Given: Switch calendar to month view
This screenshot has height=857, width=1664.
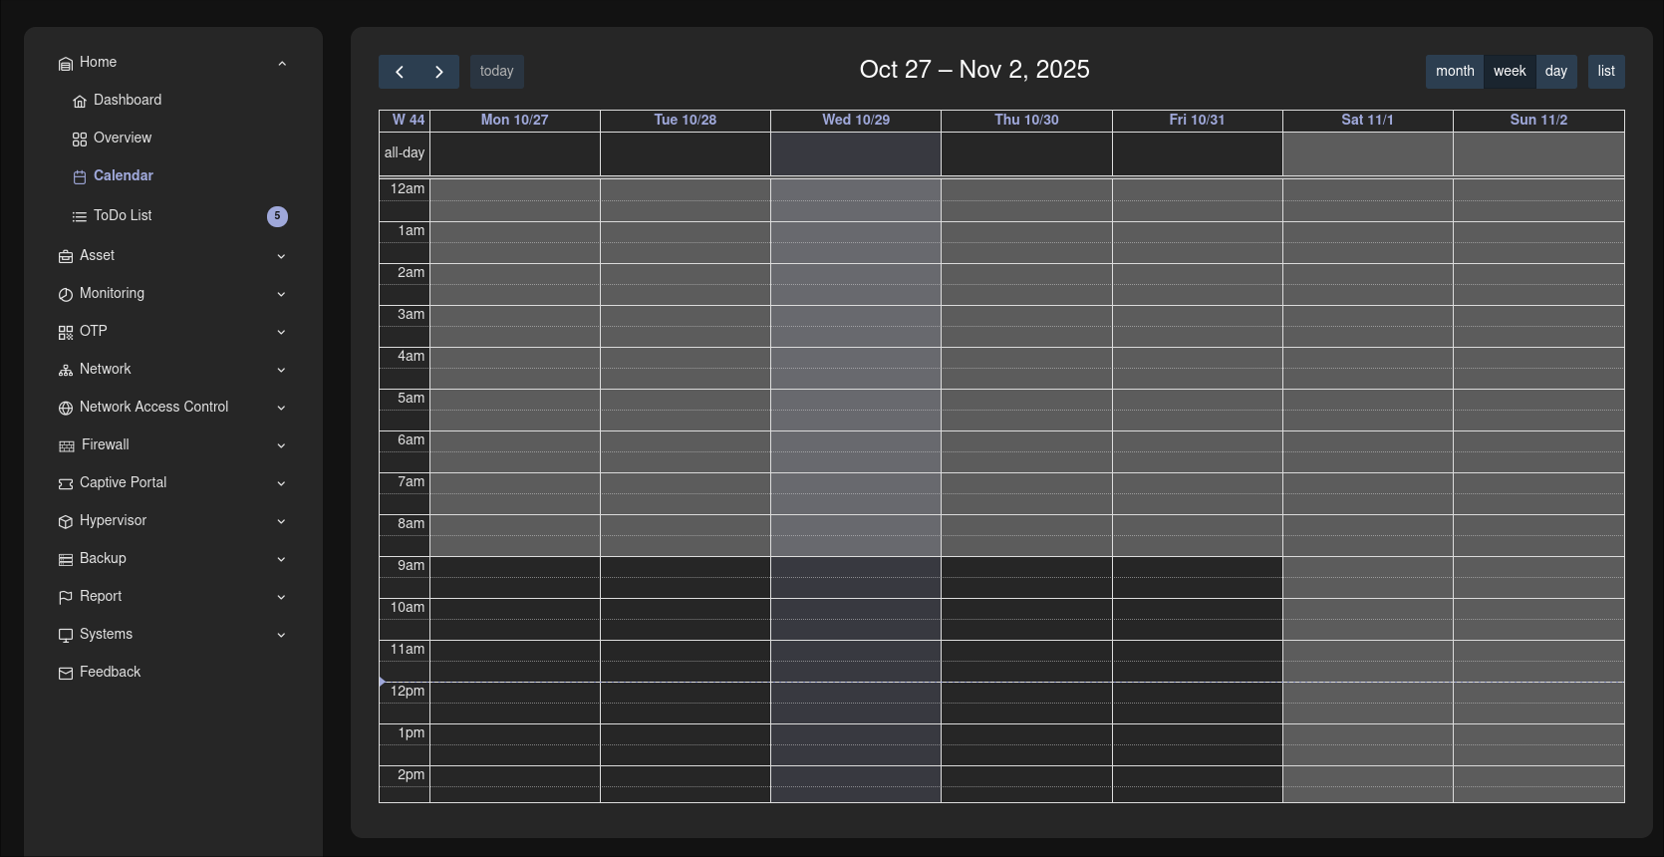Looking at the screenshot, I should 1455,72.
